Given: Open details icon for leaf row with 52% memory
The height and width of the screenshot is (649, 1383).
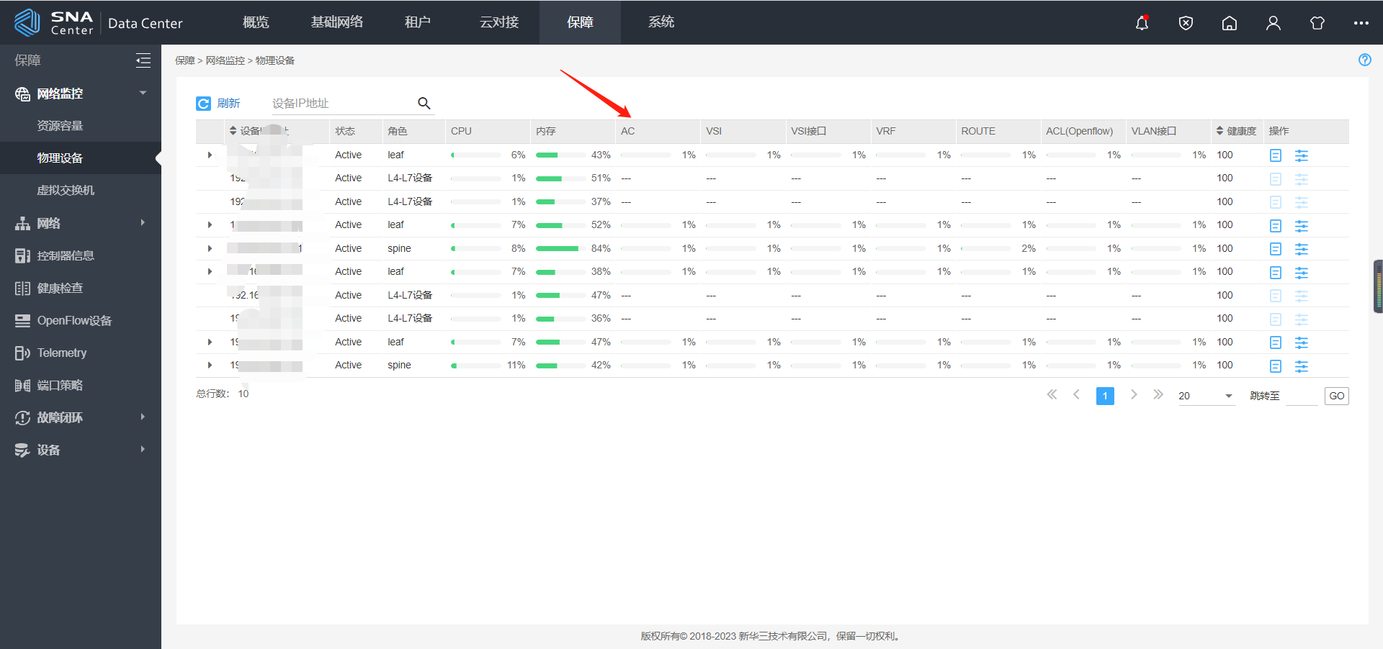Looking at the screenshot, I should 1276,226.
